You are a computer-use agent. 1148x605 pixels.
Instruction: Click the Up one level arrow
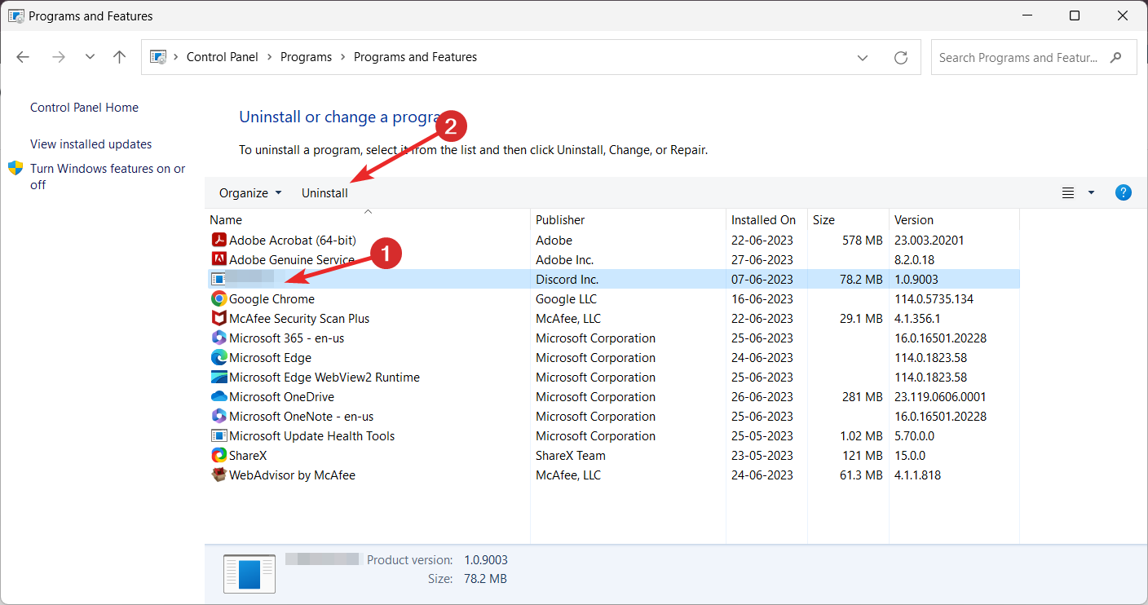120,57
